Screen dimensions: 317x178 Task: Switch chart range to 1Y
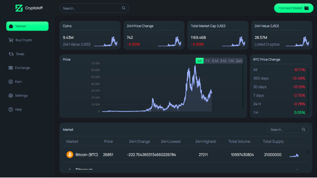click(207, 61)
